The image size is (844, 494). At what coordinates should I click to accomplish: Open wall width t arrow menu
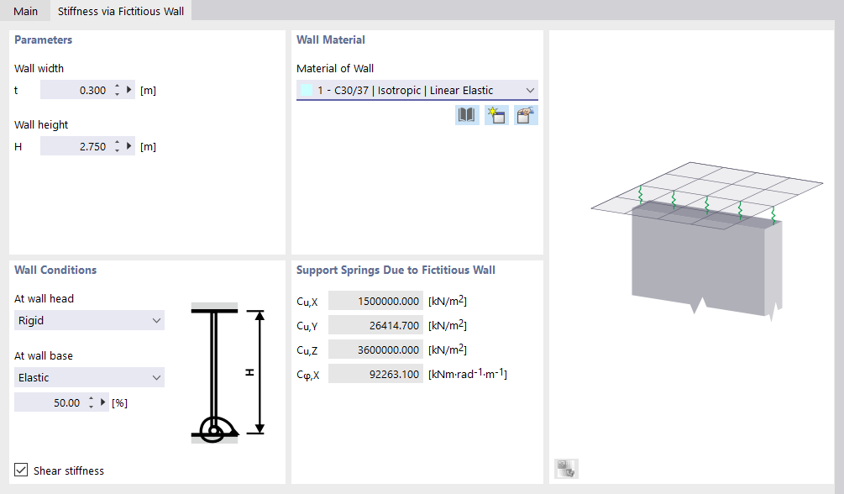coord(129,90)
